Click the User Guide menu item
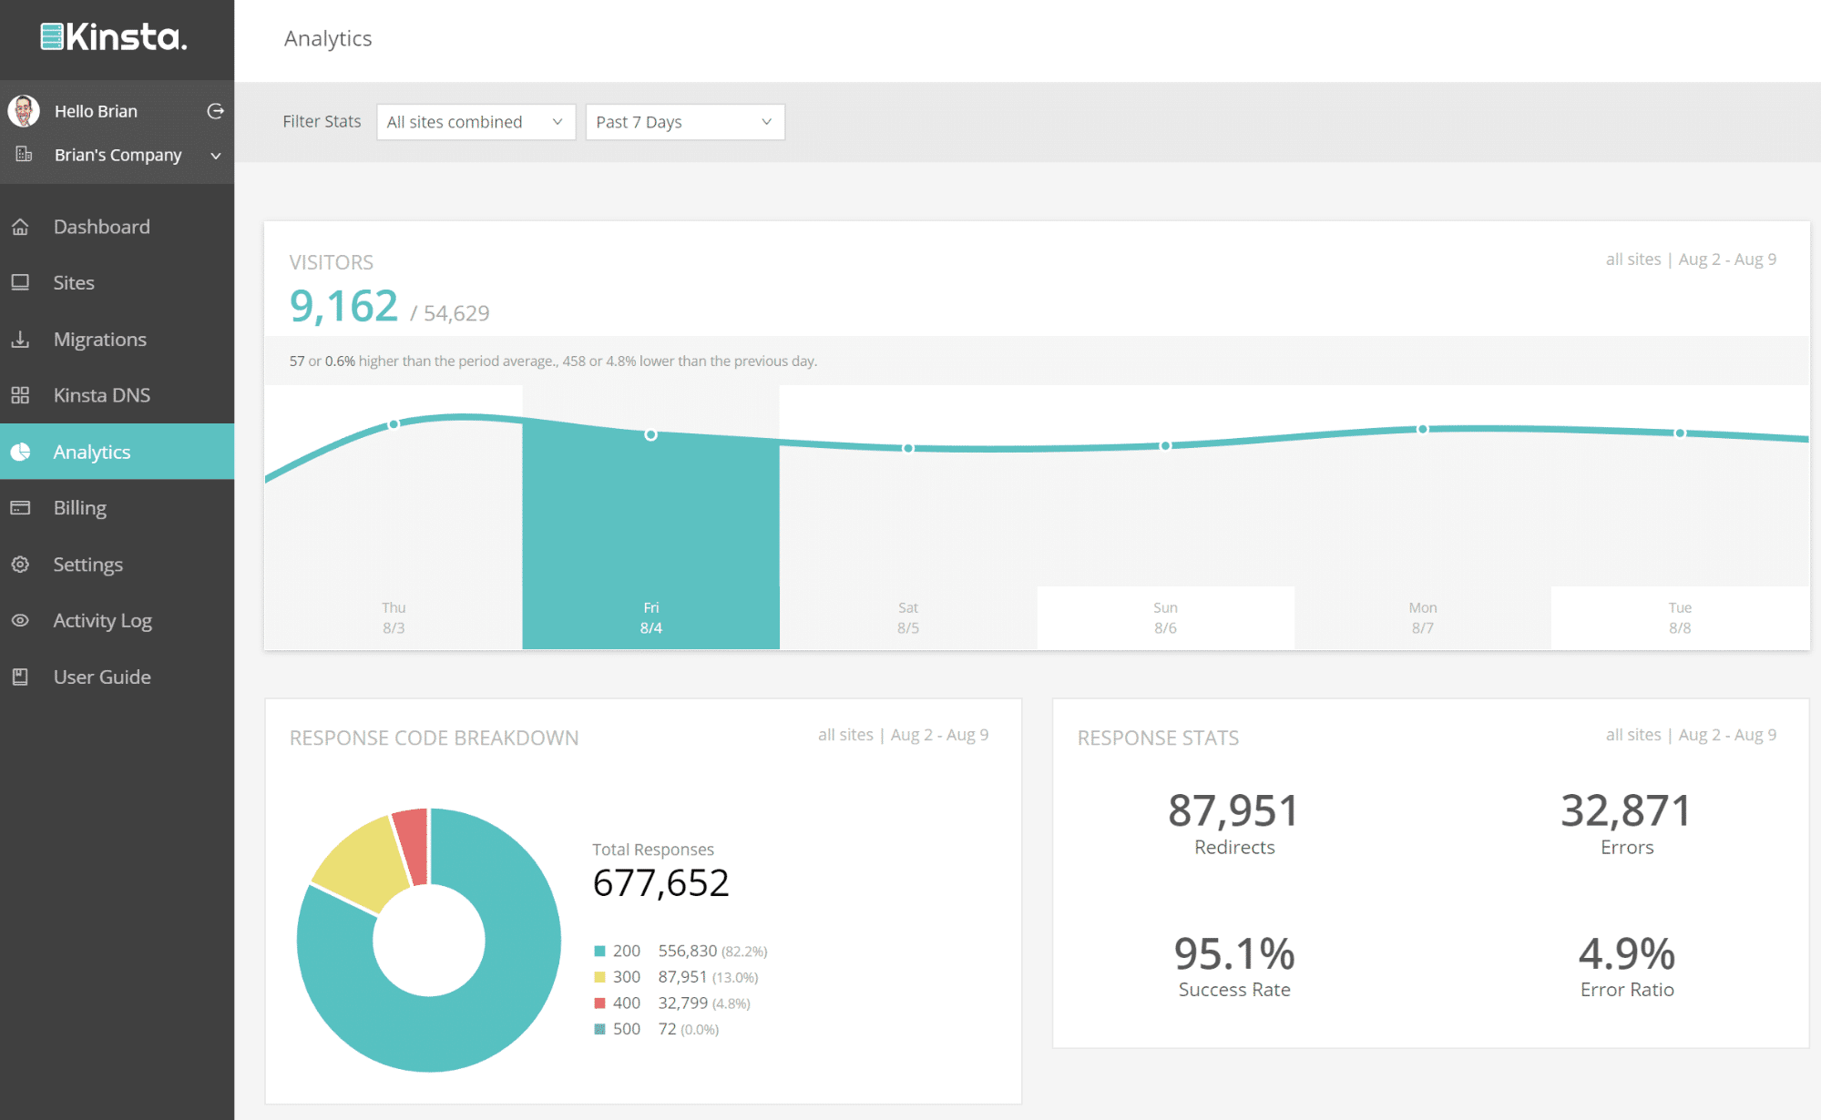 [101, 675]
